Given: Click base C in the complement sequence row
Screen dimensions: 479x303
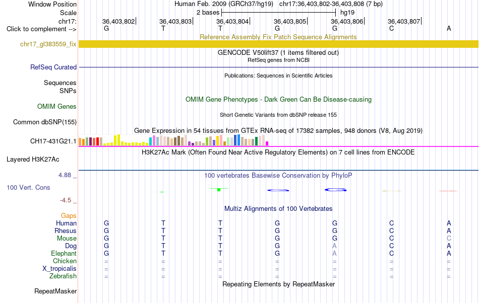Looking at the screenshot, I should coord(392,28).
